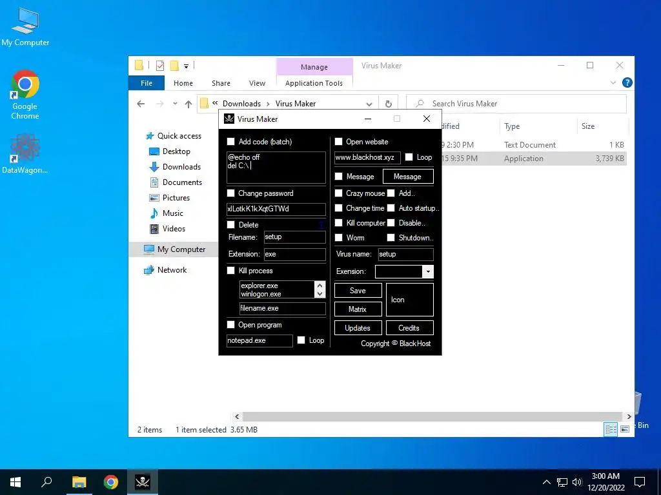Switch Explorer to details view icon
Image resolution: width=661 pixels, height=495 pixels.
[x=611, y=429]
